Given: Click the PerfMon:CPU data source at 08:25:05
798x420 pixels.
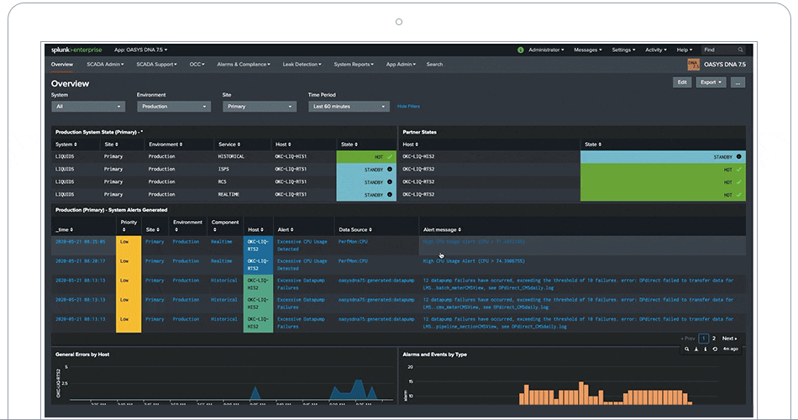Looking at the screenshot, I should tap(353, 242).
